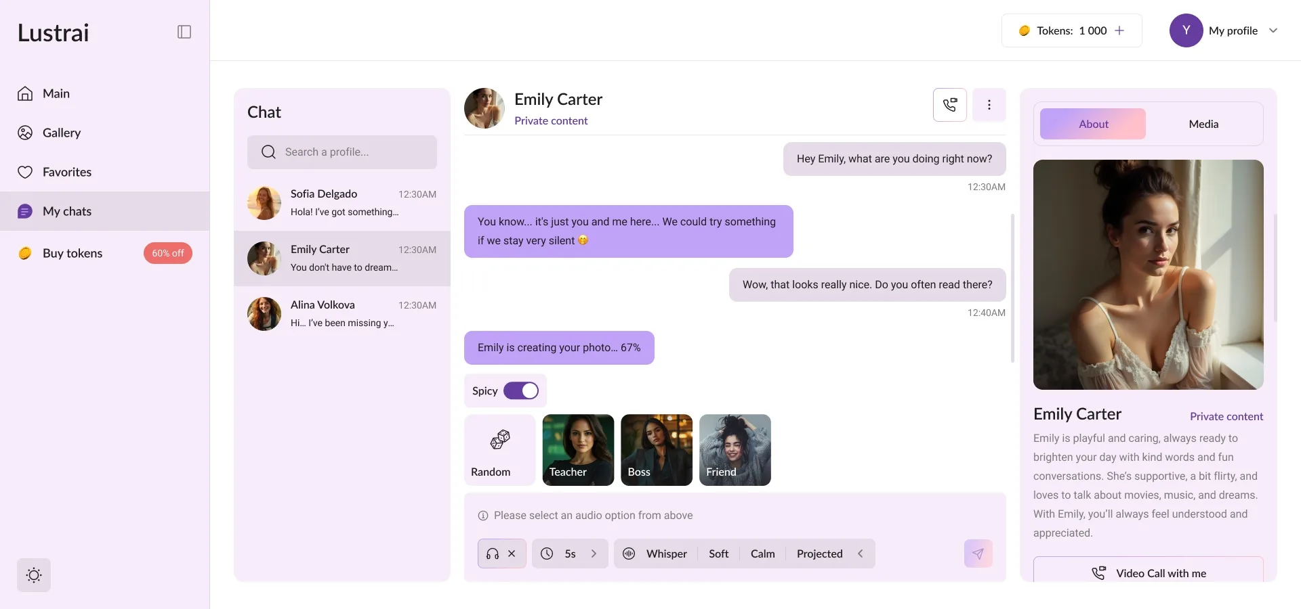Image resolution: width=1301 pixels, height=609 pixels.
Task: Toggle the theme using the sun icon
Action: pos(33,575)
